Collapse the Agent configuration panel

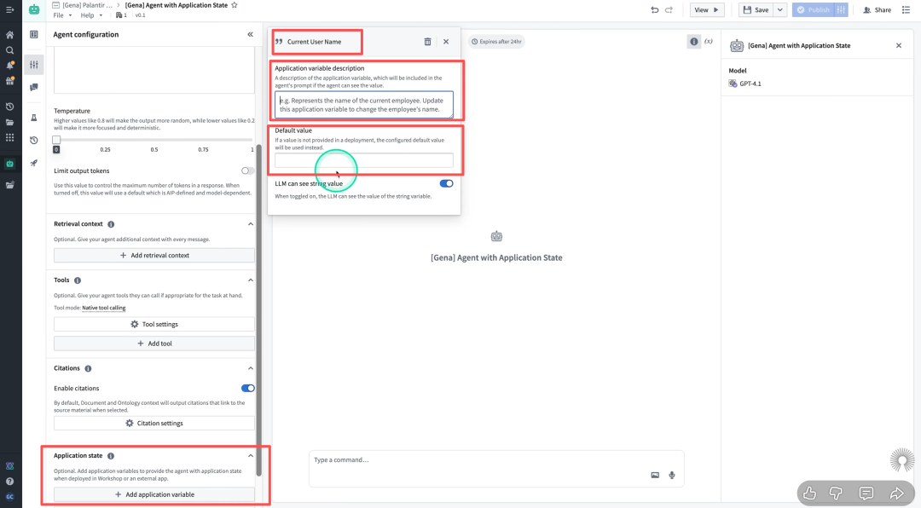250,35
